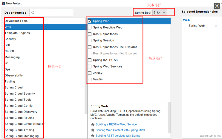Select the Template Engines category

[x=17, y=33]
